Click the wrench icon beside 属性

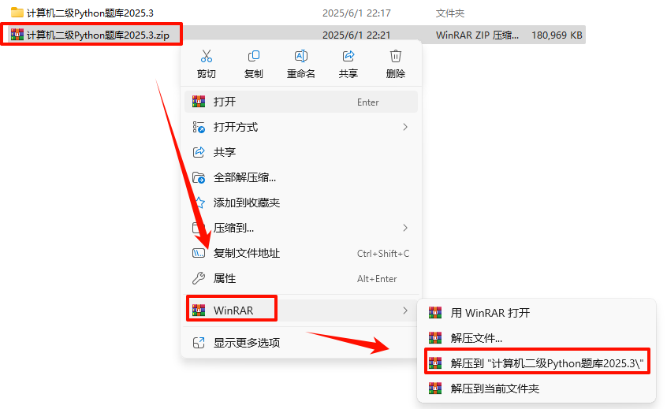[x=199, y=278]
